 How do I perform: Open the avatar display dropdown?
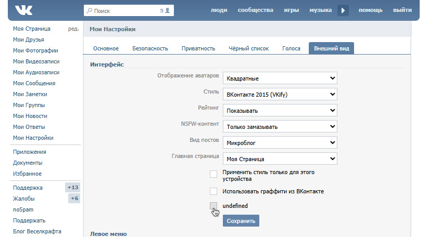(x=280, y=78)
